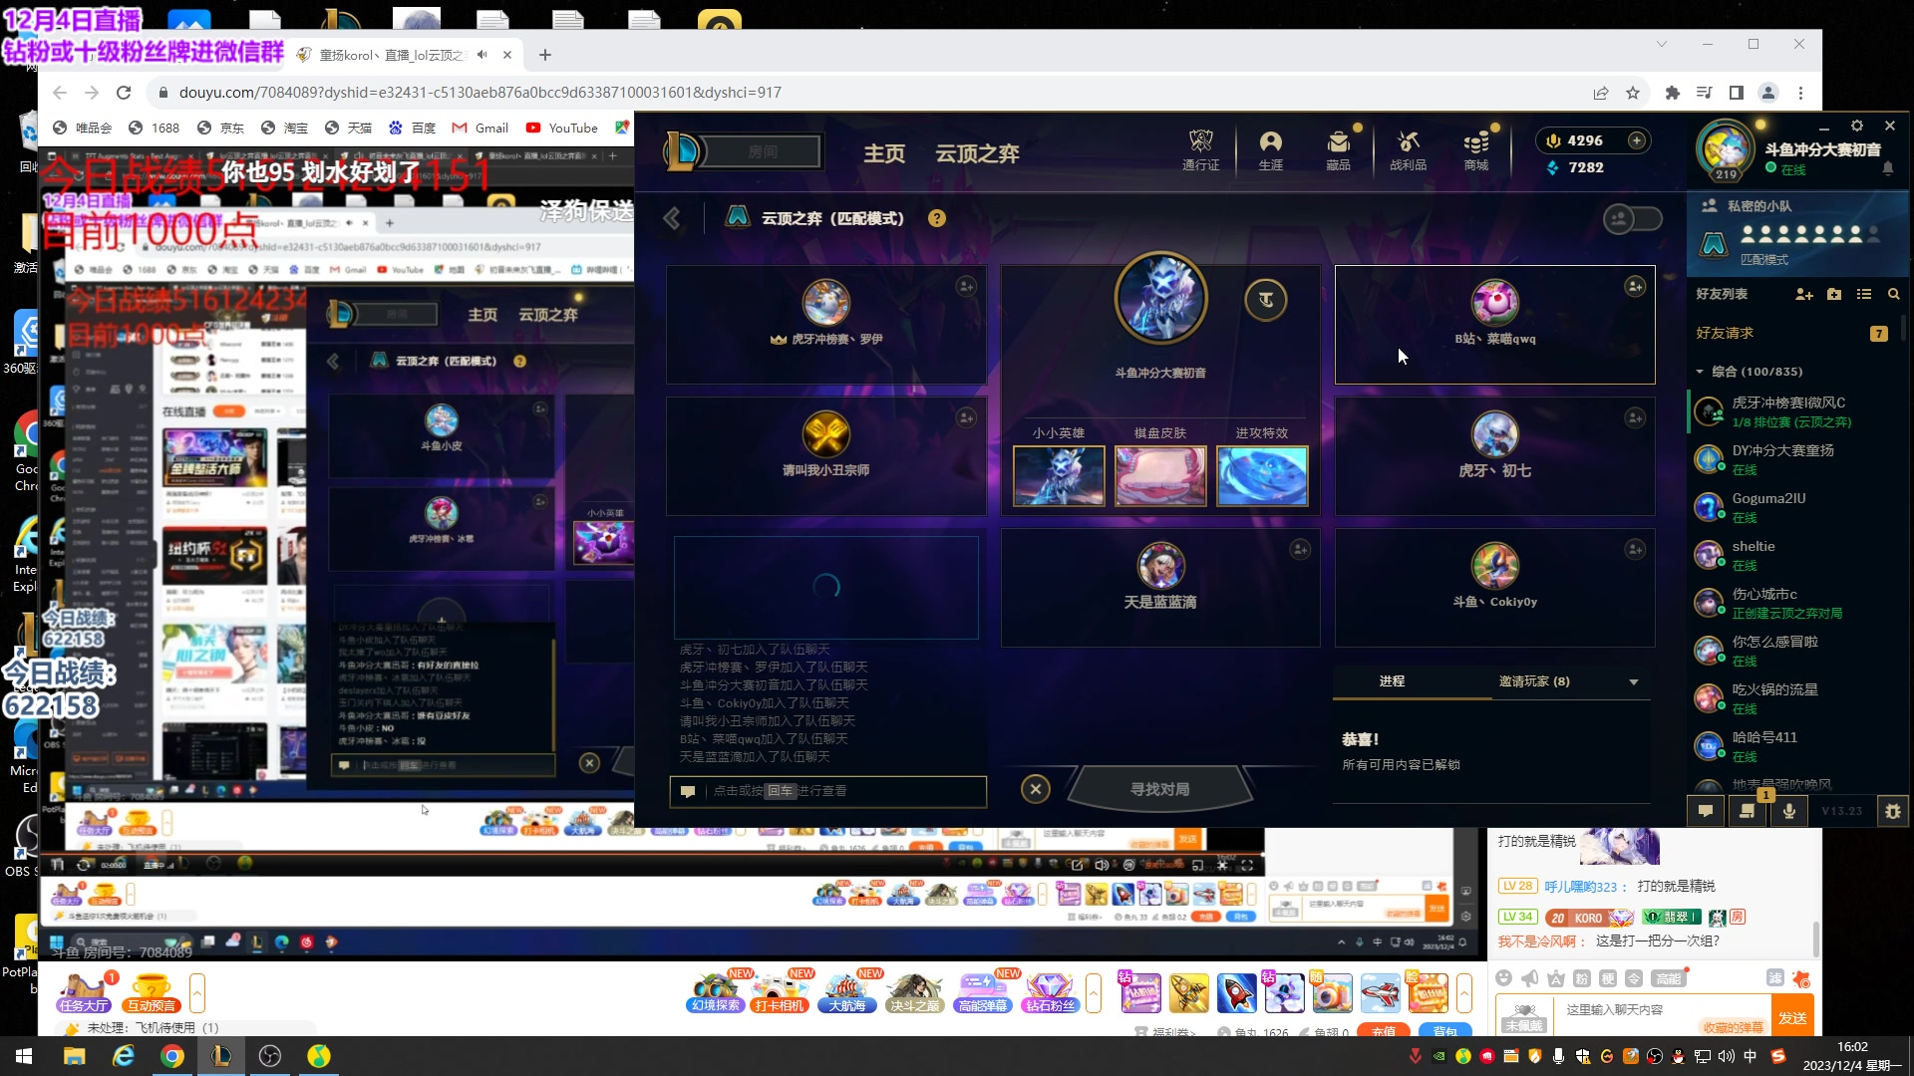The image size is (1914, 1076).
Task: Open the 战利品 loot icon
Action: point(1408,149)
